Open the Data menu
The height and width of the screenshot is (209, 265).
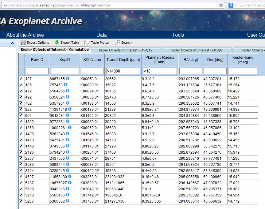click(102, 35)
